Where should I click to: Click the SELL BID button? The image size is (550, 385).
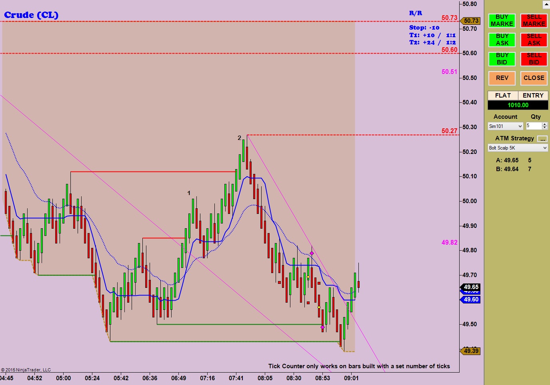[x=534, y=59]
